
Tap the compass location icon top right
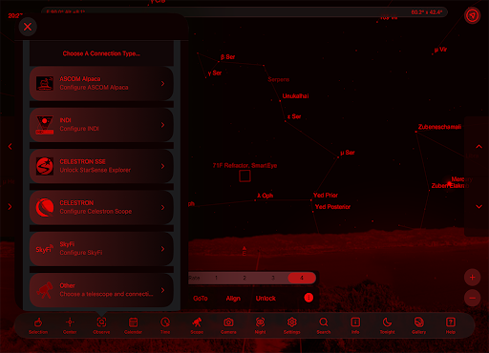pos(472,15)
